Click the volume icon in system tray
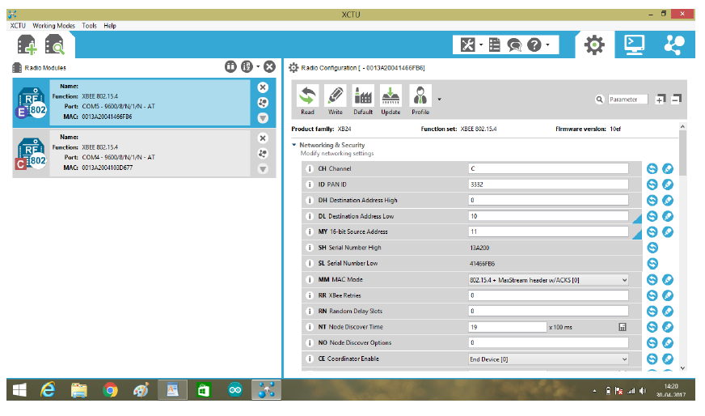This screenshot has width=705, height=416. point(643,391)
